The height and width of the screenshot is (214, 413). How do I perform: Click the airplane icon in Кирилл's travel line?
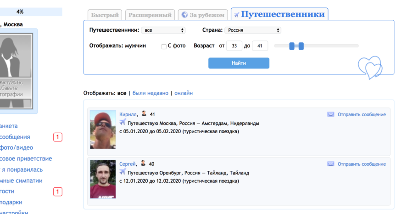123,122
